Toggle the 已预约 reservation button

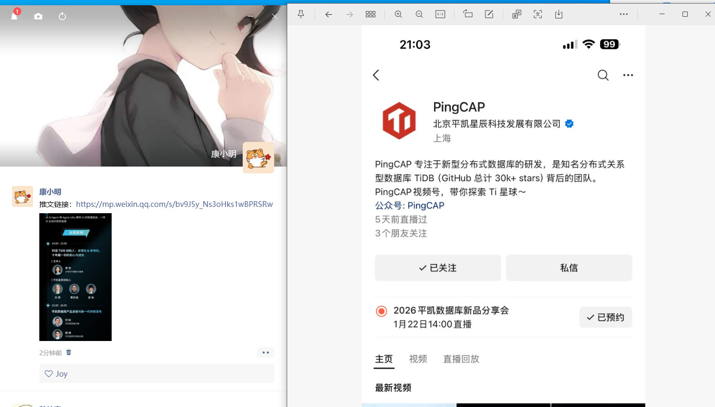click(x=605, y=317)
